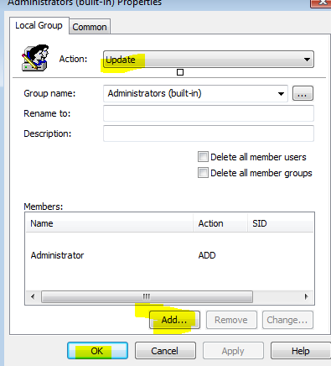Click the left scroll arrow in Members list
This screenshot has height=366, width=331.
coord(33,296)
